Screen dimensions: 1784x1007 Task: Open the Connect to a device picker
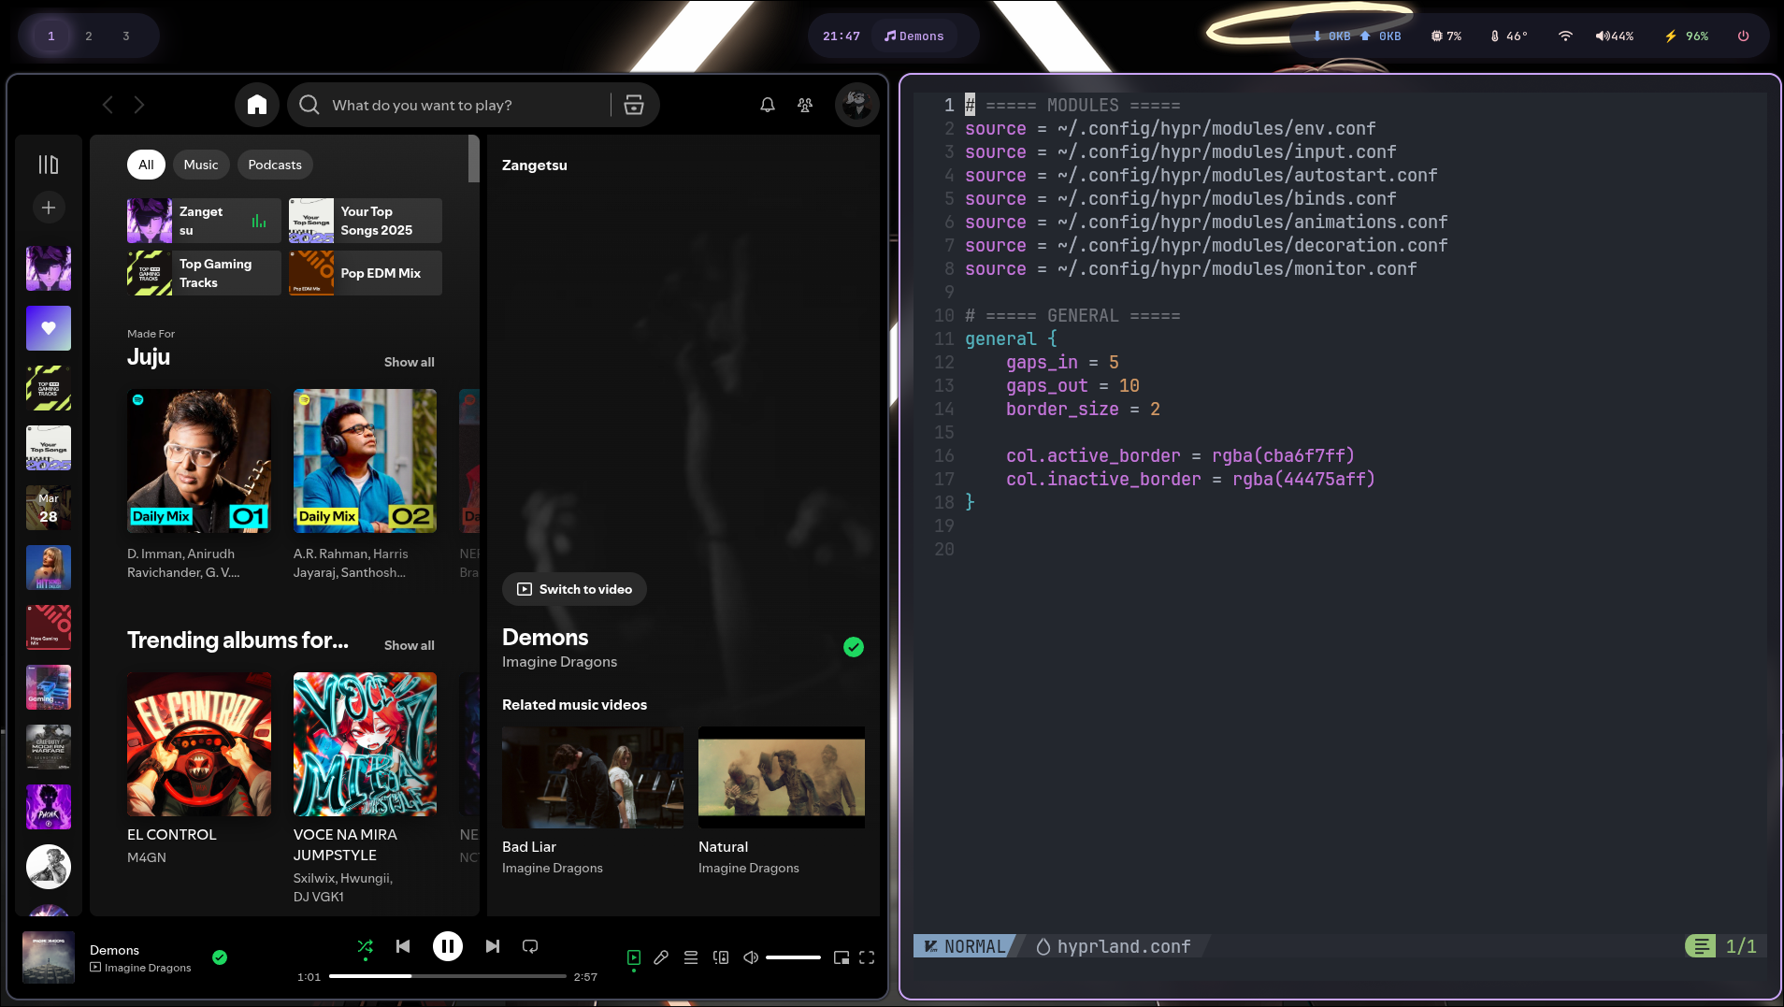click(720, 957)
